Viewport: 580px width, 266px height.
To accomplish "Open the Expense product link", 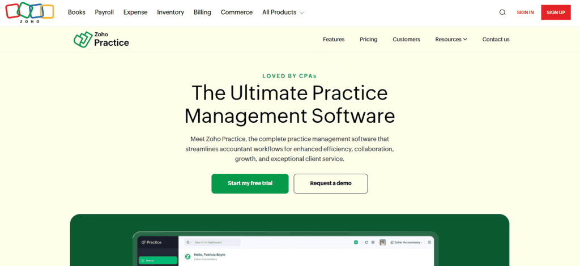I will pos(135,12).
